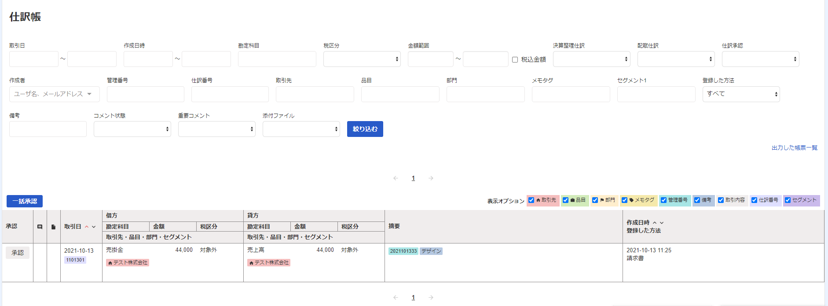Click the purple 1101301 journal number tag

(75, 260)
